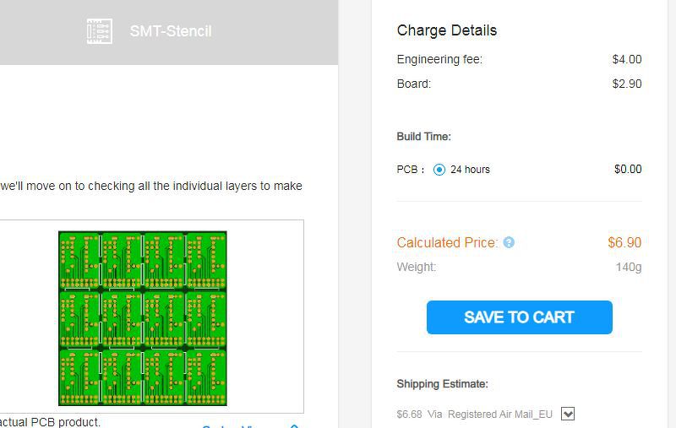
Task: Click the Calculated Price help icon
Action: pyautogui.click(x=509, y=243)
